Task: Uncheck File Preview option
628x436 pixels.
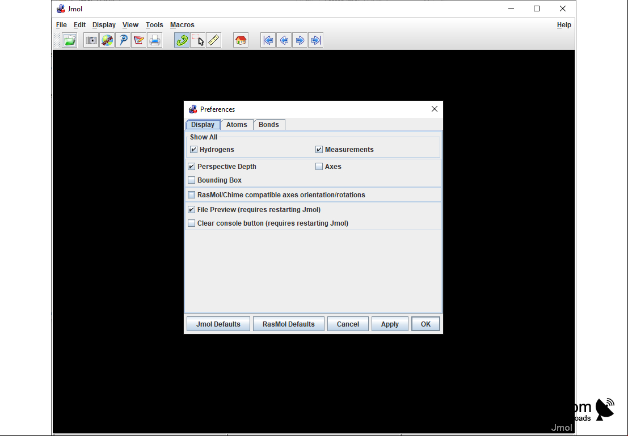Action: [x=191, y=210]
